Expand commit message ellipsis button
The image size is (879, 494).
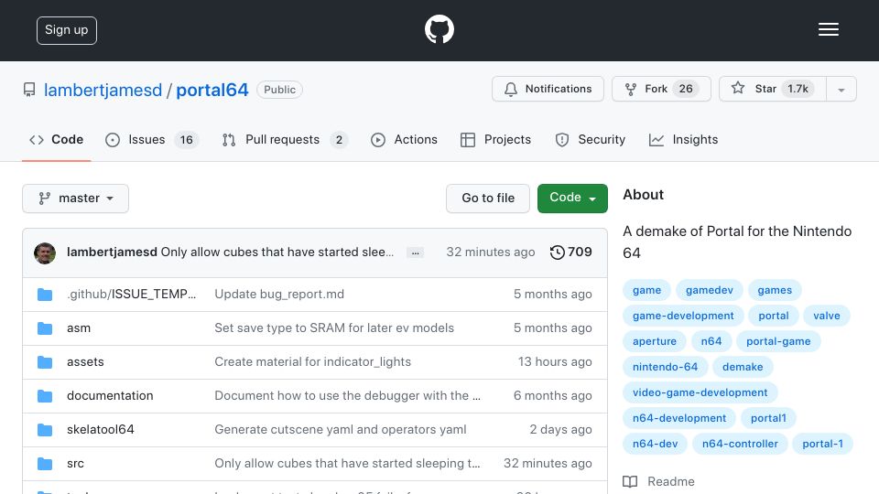416,252
